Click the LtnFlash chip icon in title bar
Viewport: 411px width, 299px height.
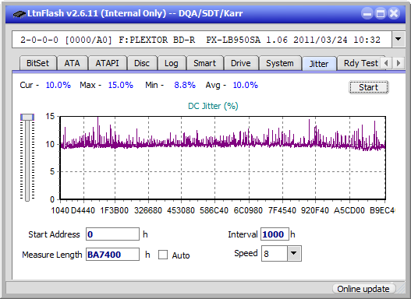19,13
